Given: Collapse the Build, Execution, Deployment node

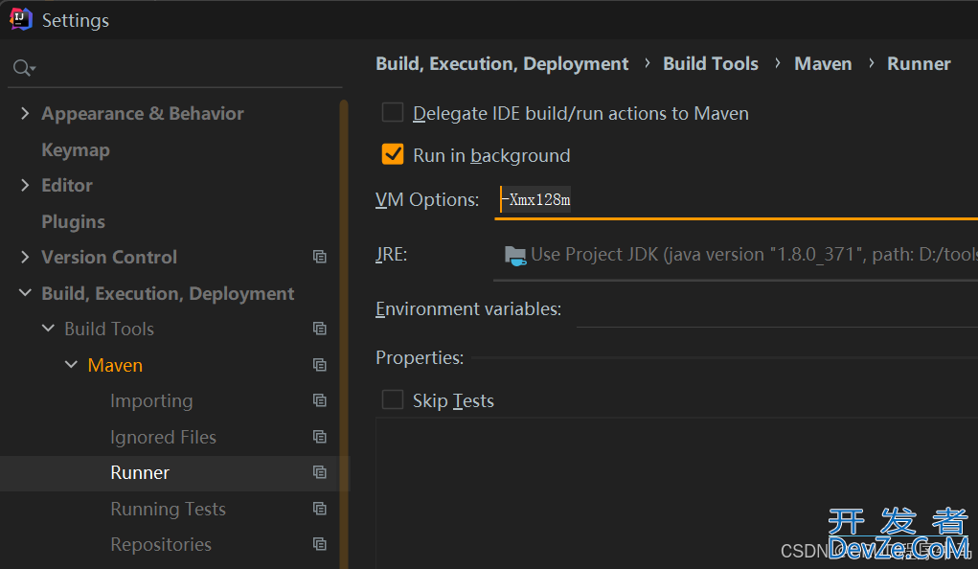Looking at the screenshot, I should click(x=25, y=292).
